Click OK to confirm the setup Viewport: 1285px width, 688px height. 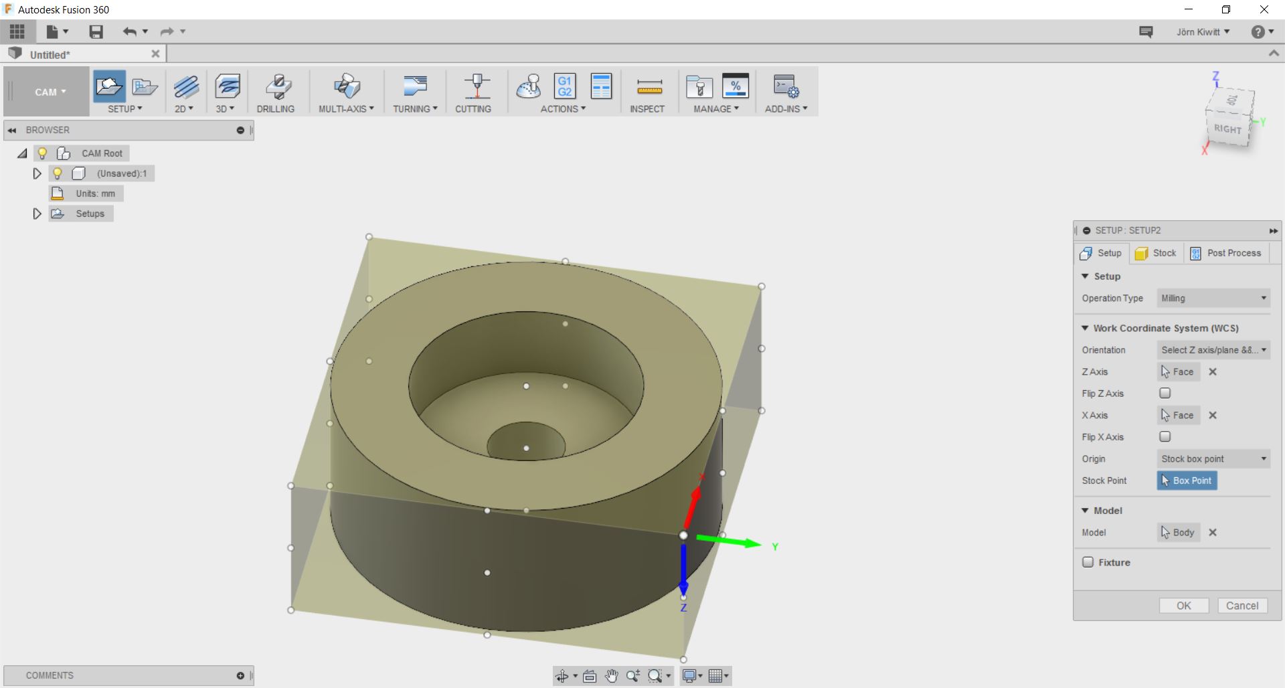pyautogui.click(x=1184, y=606)
